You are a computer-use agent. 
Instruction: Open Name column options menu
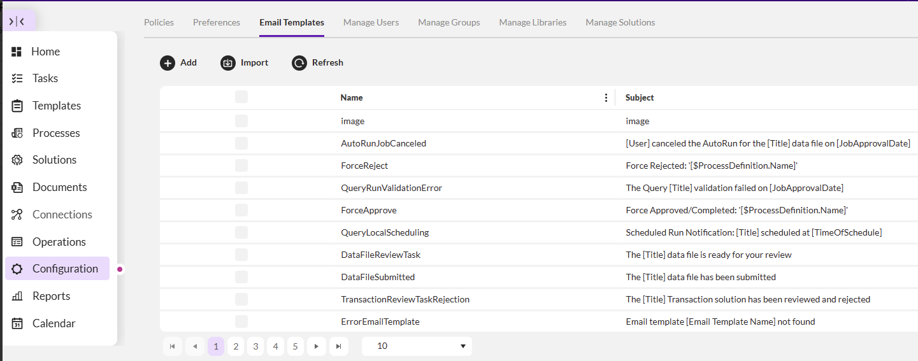pyautogui.click(x=606, y=97)
